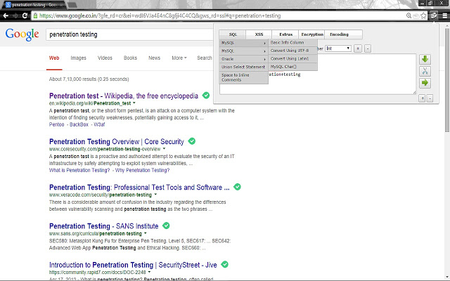Image resolution: width=450 pixels, height=281 pixels.
Task: Click the zoom magnifier icon in address bar
Action: coord(409,15)
